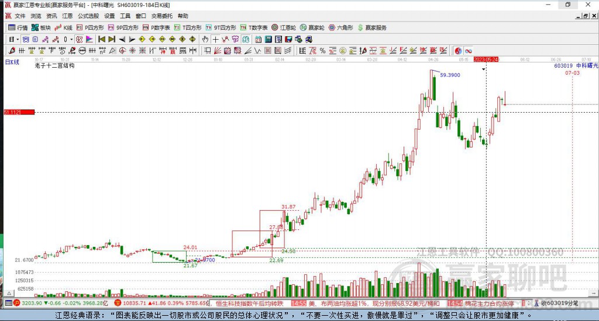
Task: Click the up-triangle button at volume pane's left
Action: coord(9,293)
